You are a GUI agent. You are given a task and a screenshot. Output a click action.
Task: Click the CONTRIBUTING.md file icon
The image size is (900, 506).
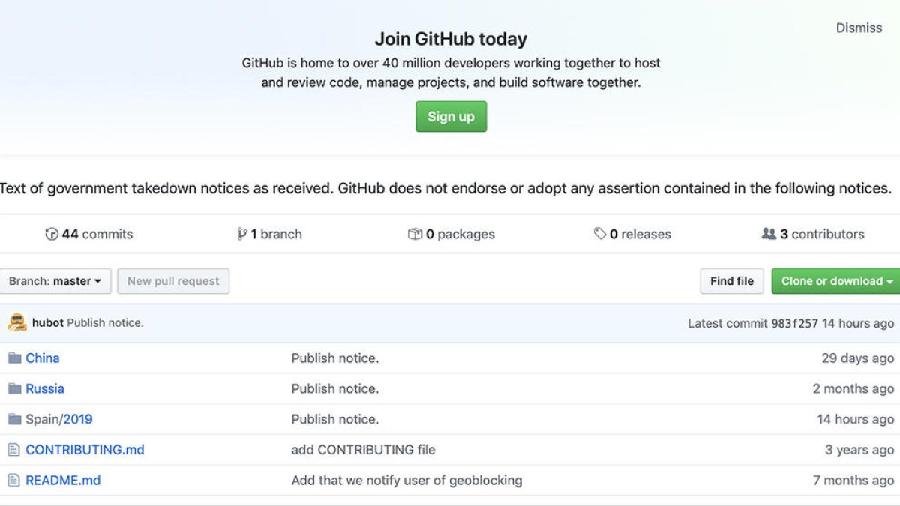coord(13,450)
